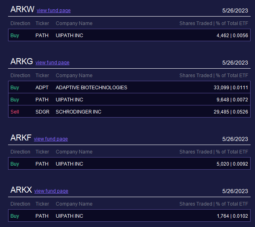Click value 4,462 | 0.0056
The width and height of the screenshot is (255, 227).
[232, 36]
